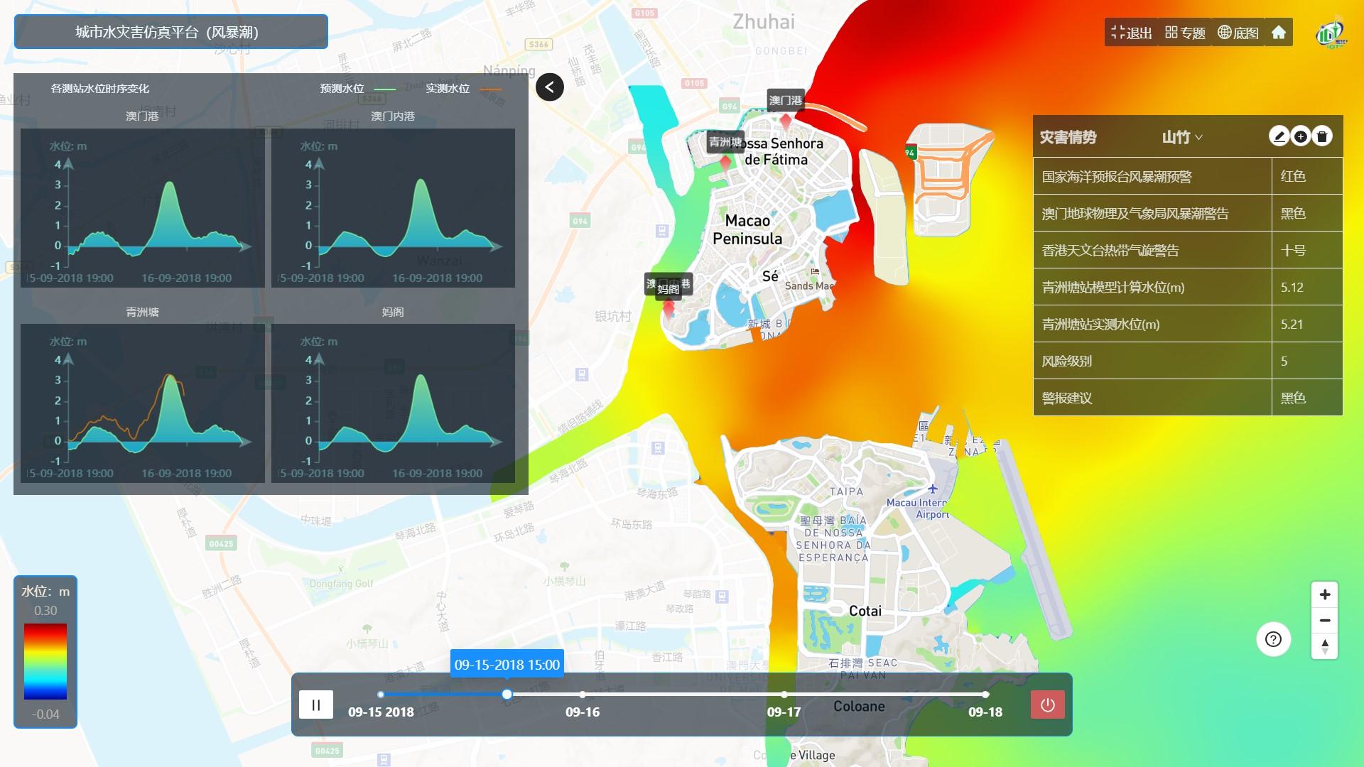This screenshot has width=1364, height=767.
Task: Open the 专题 topics menu
Action: [x=1185, y=33]
